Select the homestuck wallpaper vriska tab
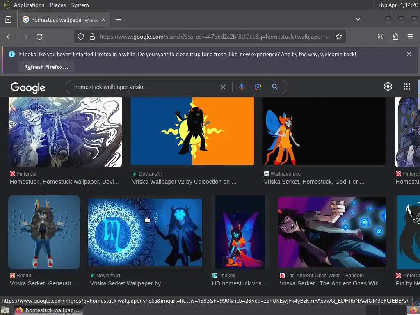 pyautogui.click(x=64, y=20)
